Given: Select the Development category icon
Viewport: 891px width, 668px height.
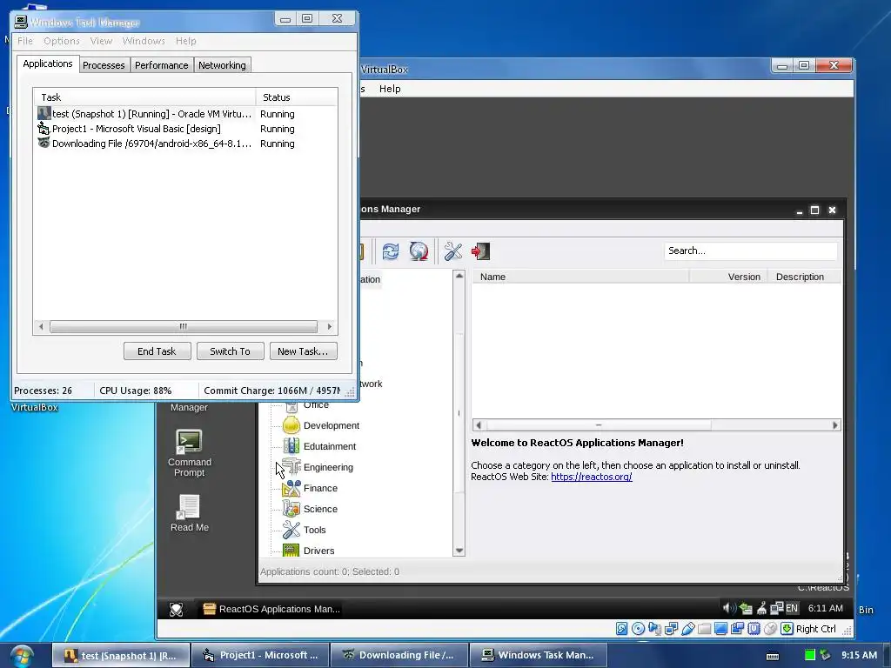Looking at the screenshot, I should (291, 425).
